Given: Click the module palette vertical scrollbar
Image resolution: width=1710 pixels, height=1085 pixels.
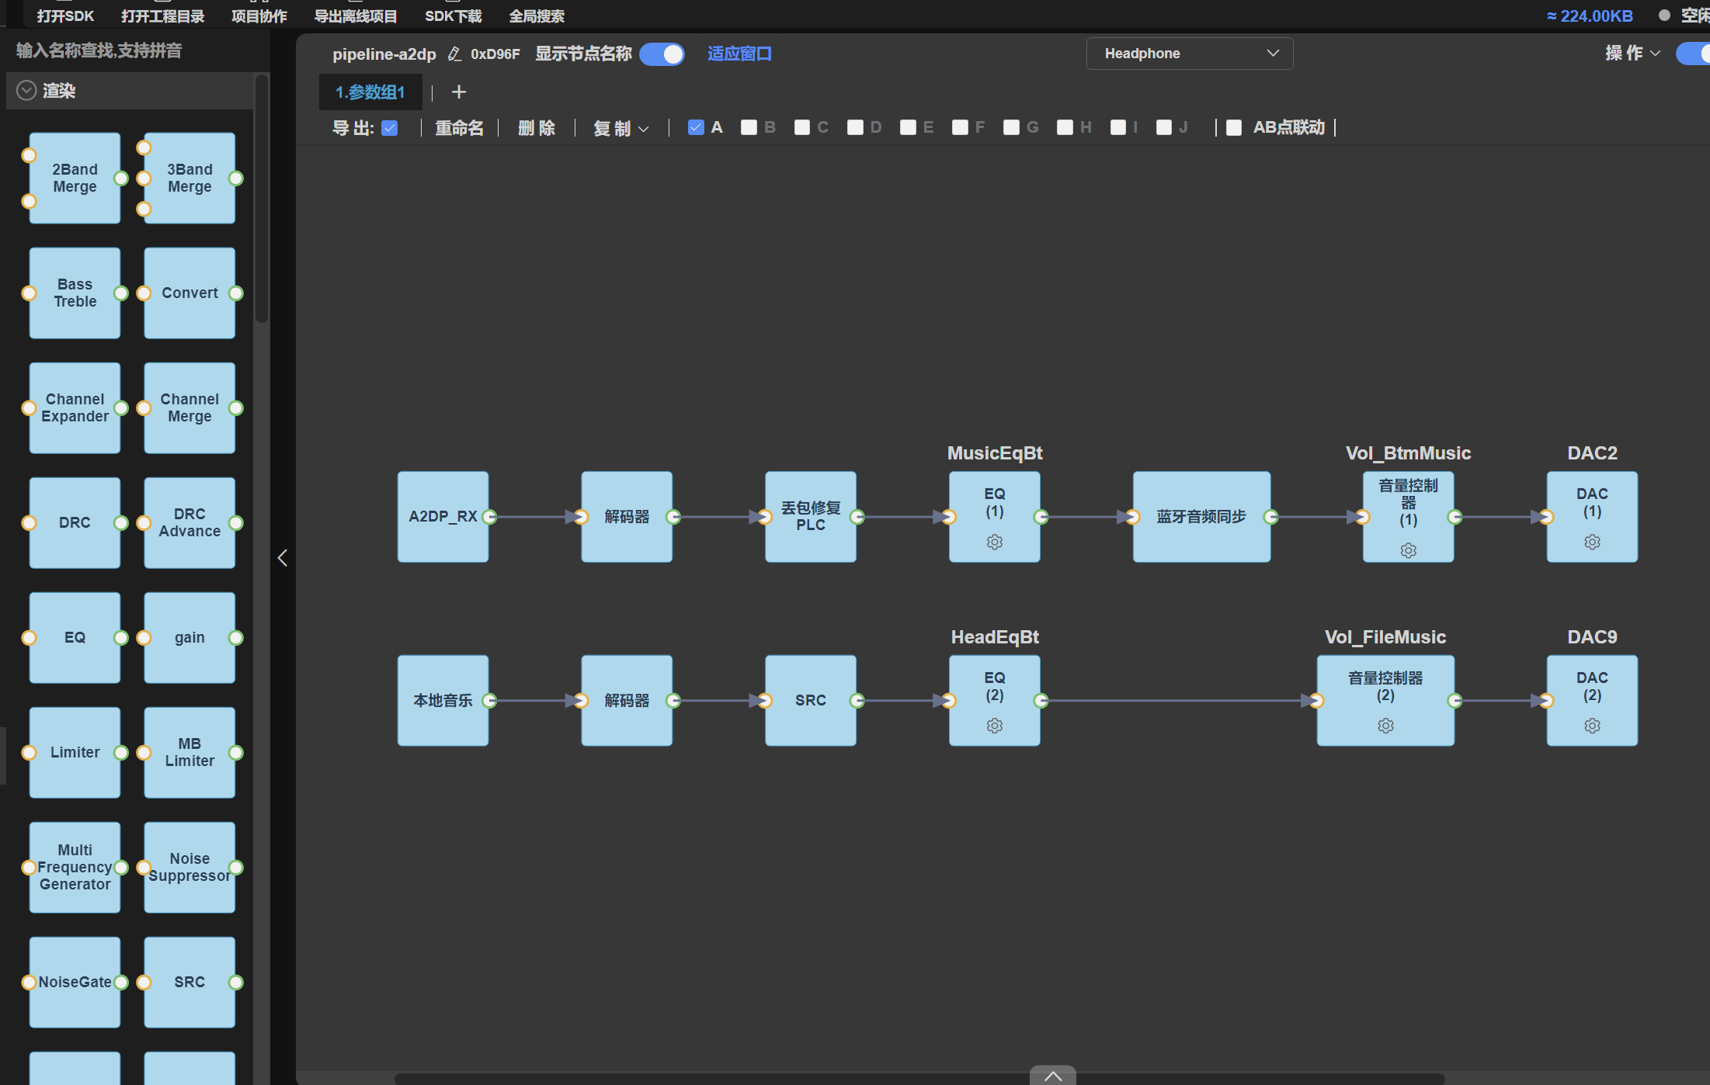Looking at the screenshot, I should [x=262, y=199].
